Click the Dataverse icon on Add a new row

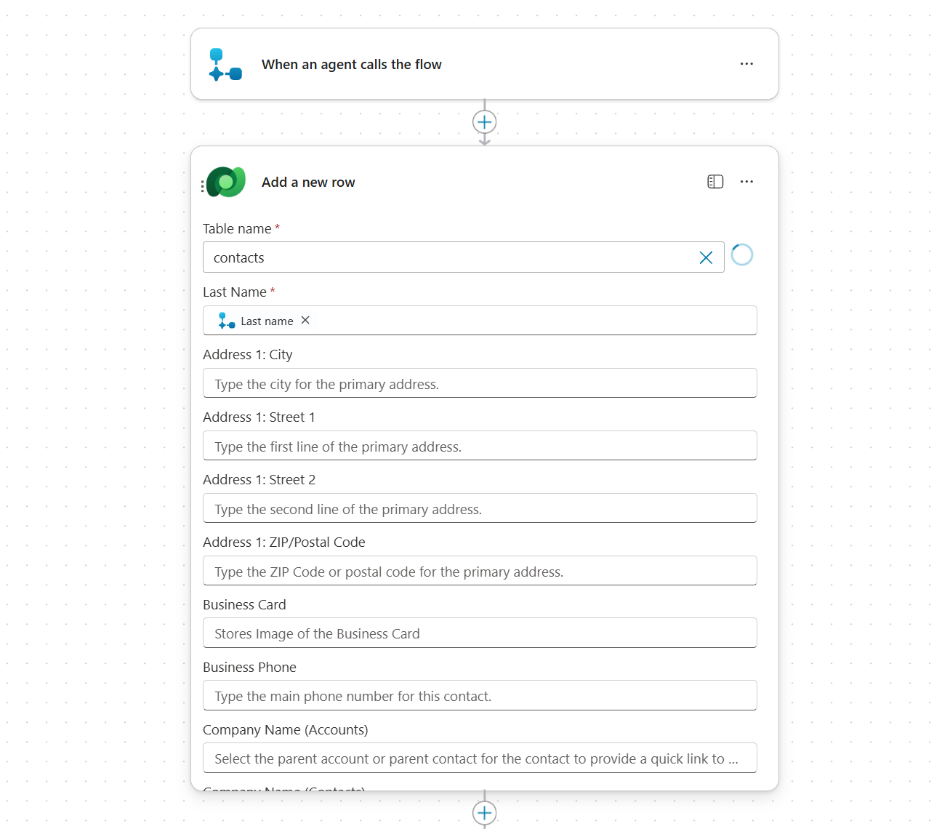click(x=226, y=183)
